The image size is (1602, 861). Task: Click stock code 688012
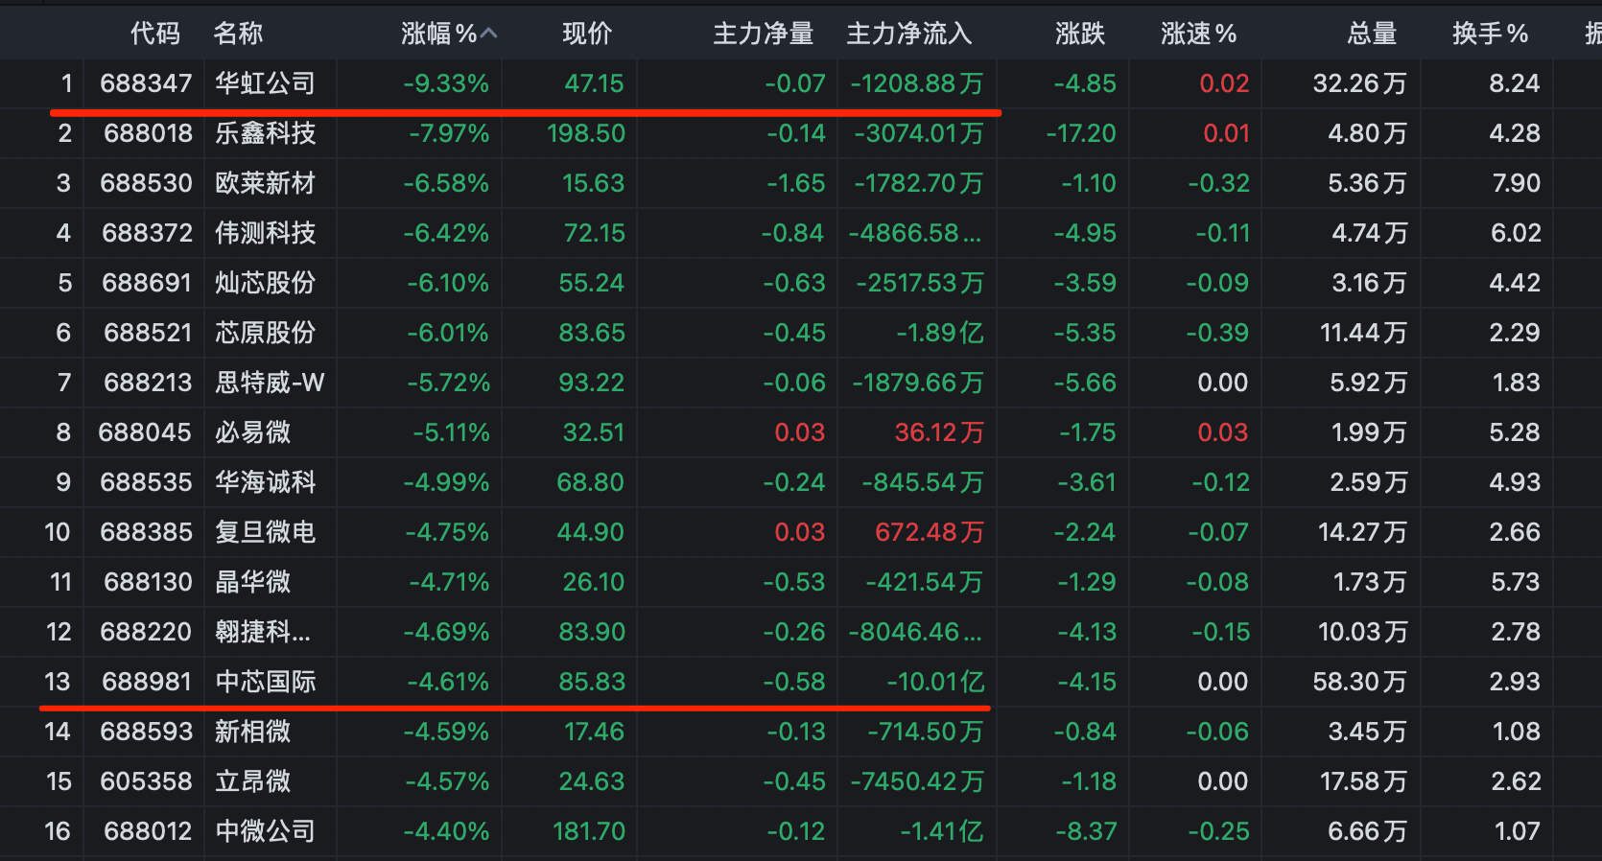(148, 831)
